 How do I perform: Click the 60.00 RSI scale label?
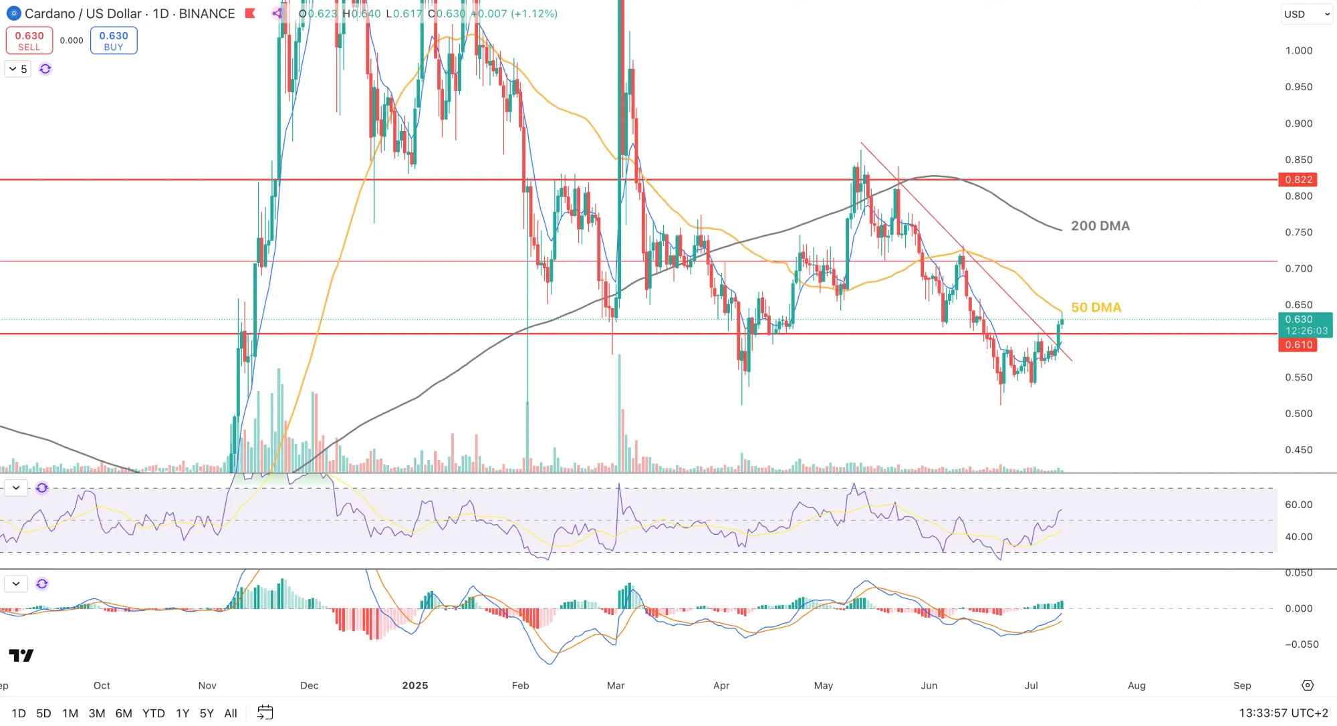(x=1299, y=505)
